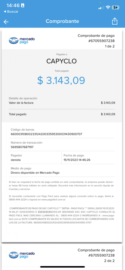Tap the Valor de la factura row
The height and width of the screenshot is (270, 125).
tap(62, 103)
